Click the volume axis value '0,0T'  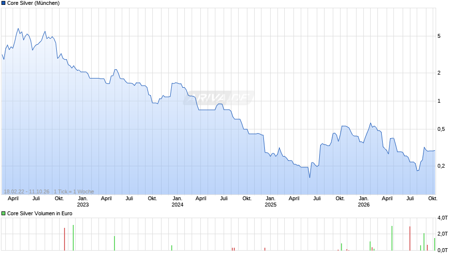point(442,250)
